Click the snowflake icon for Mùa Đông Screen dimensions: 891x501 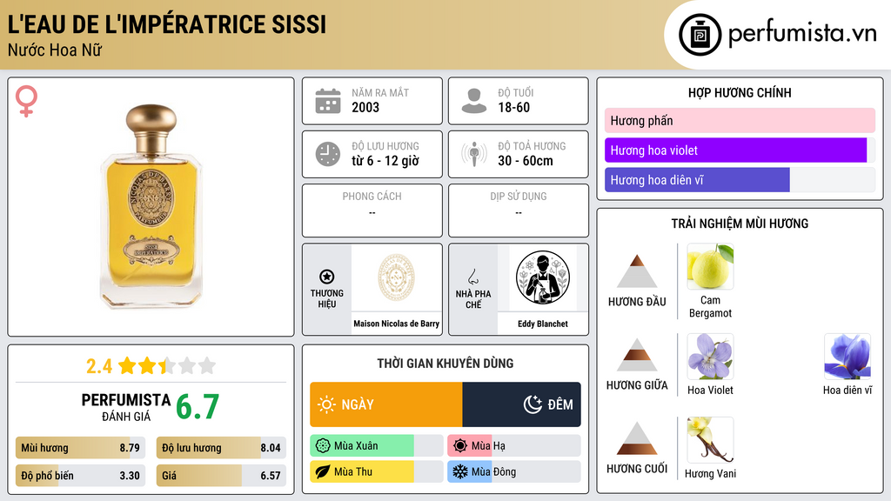460,471
